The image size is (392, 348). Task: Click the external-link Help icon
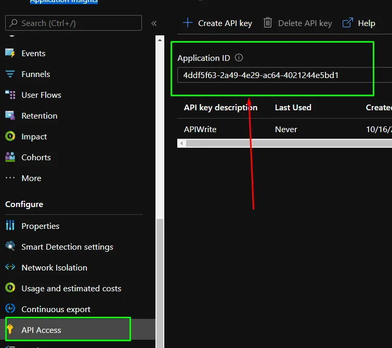pos(348,23)
